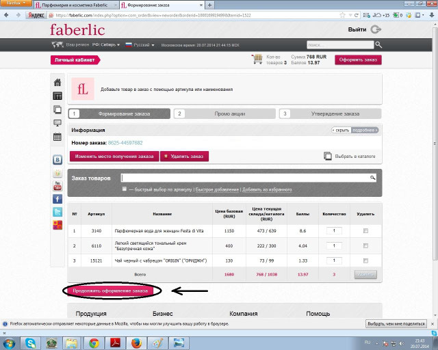Viewport: 438px width, 350px height.
Task: Expand the region dropdown РФ: Сибирь
Action: pyautogui.click(x=106, y=44)
